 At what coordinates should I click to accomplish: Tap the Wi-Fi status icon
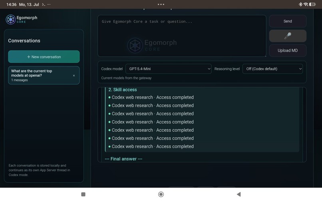(x=306, y=4)
